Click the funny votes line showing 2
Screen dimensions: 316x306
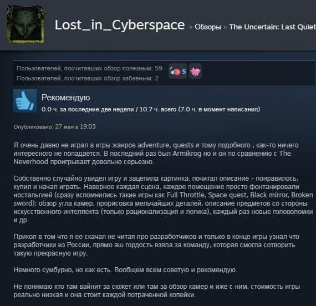coord(88,78)
